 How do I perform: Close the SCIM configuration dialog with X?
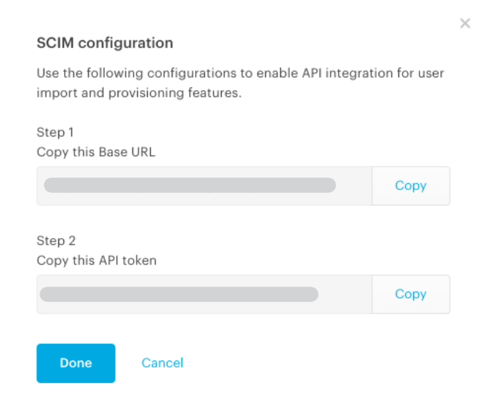465,23
